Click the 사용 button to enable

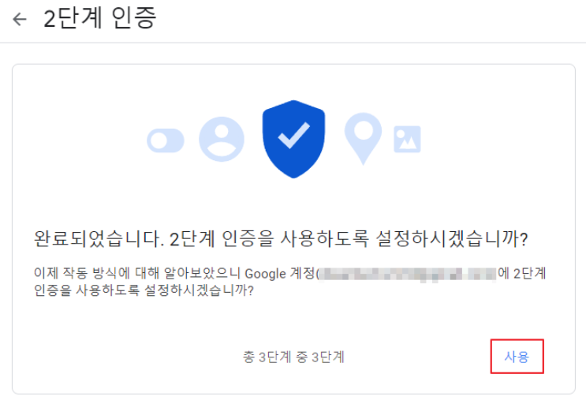pos(517,357)
